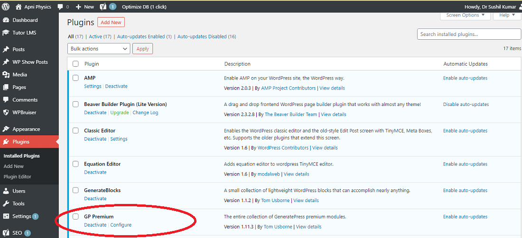522x238 pixels.
Task: Click the plus icon next to New
Action: [79, 7]
